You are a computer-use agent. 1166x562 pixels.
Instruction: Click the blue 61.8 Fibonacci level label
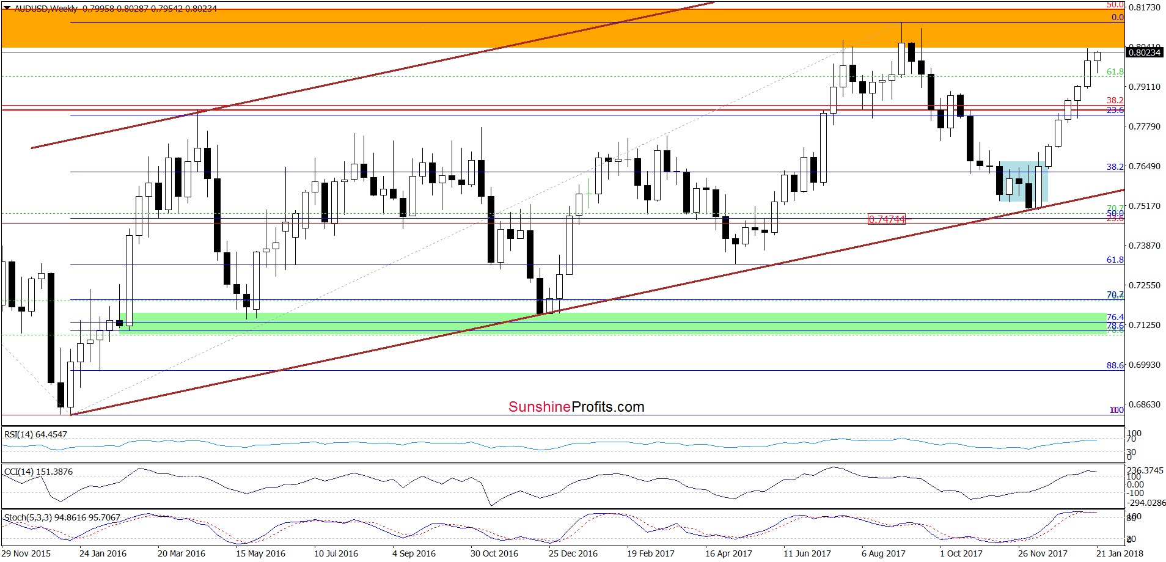click(x=1115, y=260)
